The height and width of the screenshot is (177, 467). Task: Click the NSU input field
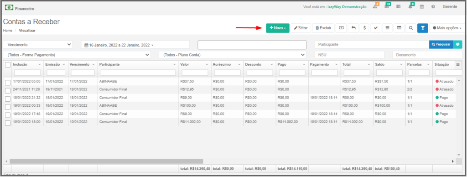click(x=349, y=55)
